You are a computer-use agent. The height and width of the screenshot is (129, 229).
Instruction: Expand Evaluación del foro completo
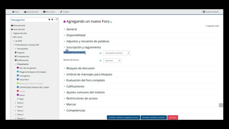86,80
